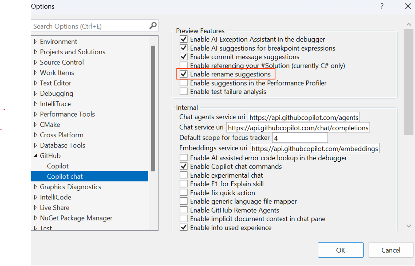Expand the NuGet Package Manager node

(35, 218)
